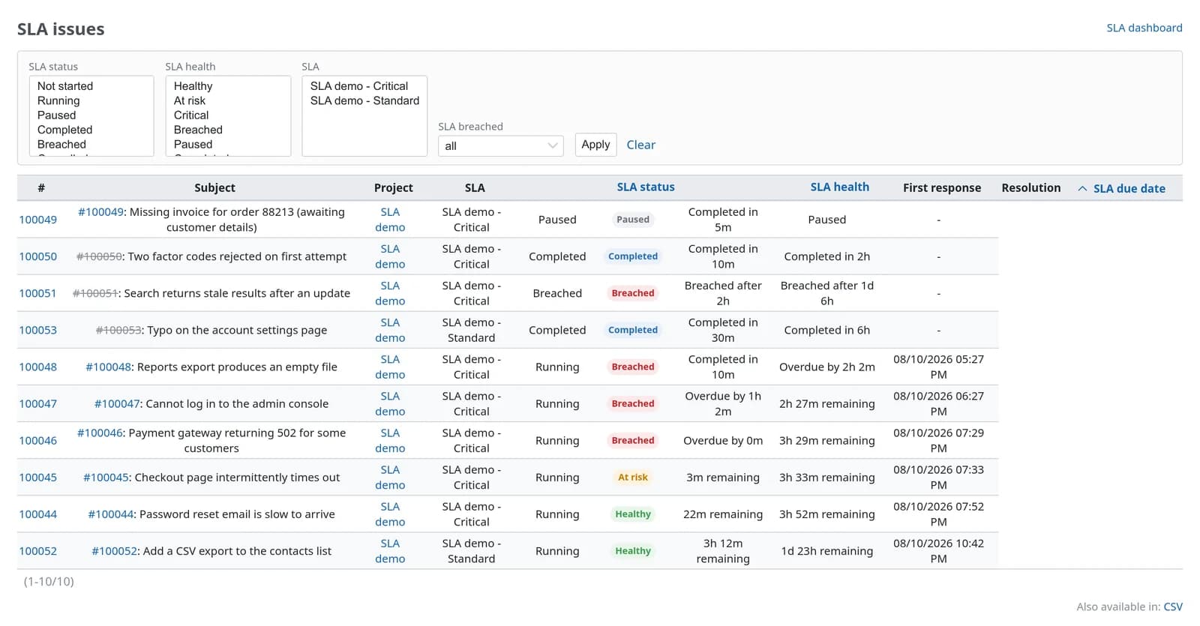The height and width of the screenshot is (626, 1200).
Task: Open subject link #100047 admin console
Action: 116,403
